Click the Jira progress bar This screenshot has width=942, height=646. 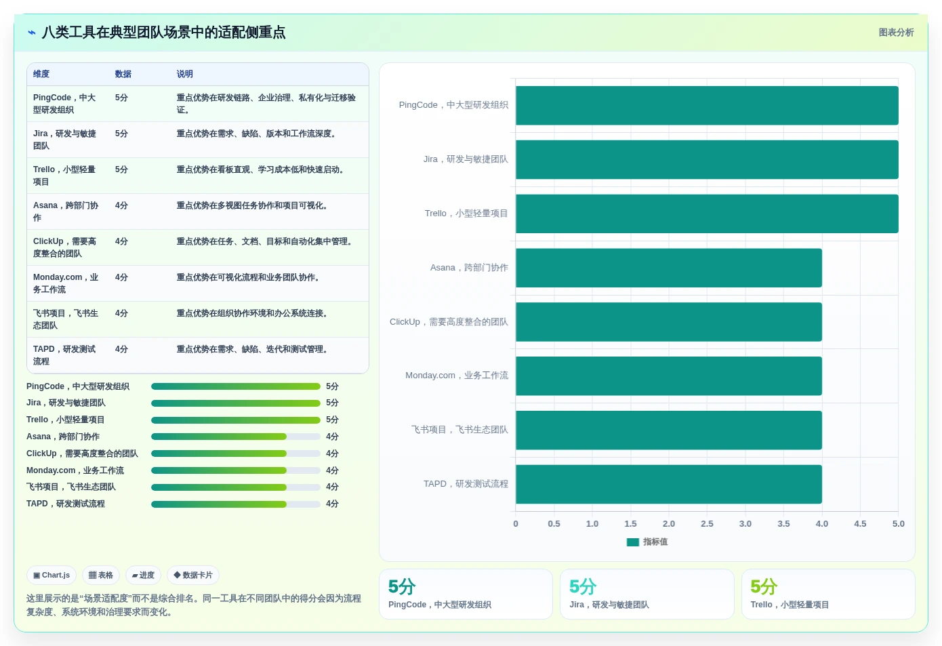236,403
